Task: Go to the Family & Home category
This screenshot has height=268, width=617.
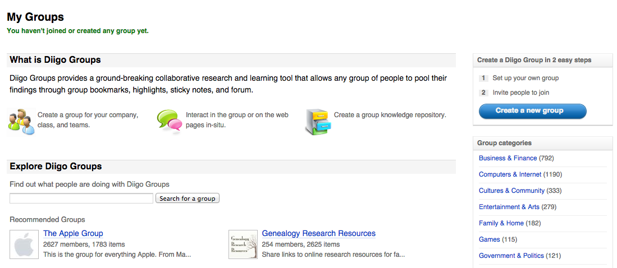Action: click(501, 223)
